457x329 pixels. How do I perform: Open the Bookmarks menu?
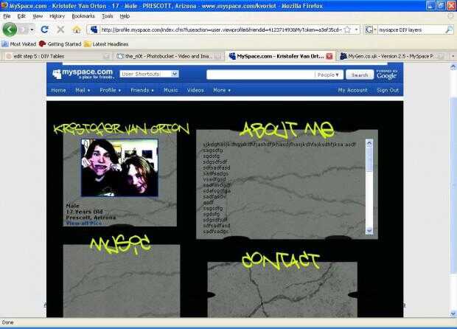(83, 16)
